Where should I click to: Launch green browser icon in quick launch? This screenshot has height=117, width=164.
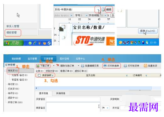tap(30, 43)
